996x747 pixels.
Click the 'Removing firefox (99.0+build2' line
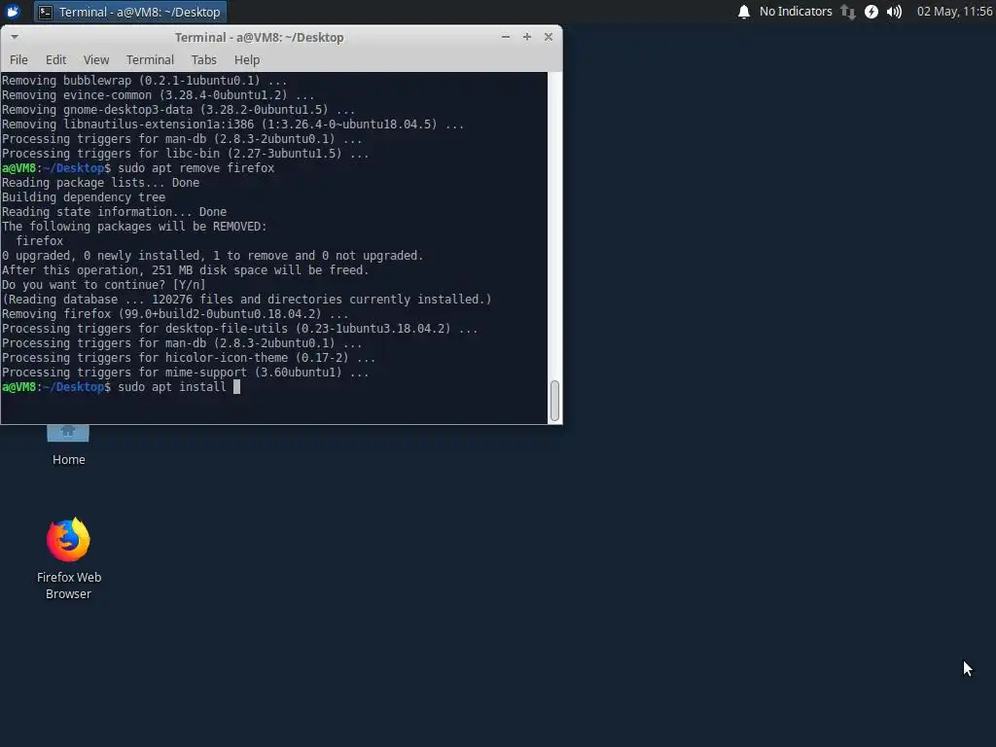click(175, 314)
